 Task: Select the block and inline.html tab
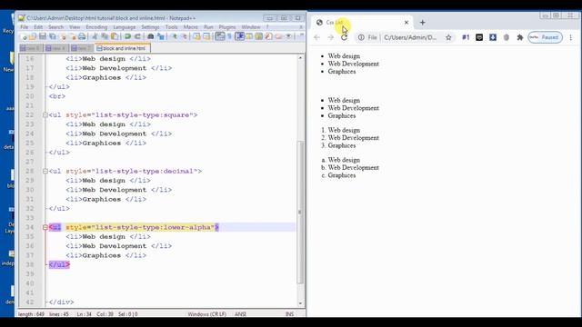[x=123, y=48]
